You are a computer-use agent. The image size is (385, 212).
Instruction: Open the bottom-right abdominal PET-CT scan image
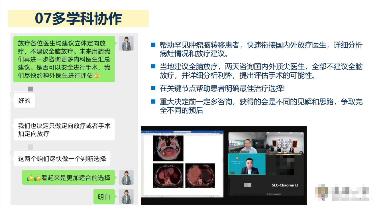coord(200,175)
